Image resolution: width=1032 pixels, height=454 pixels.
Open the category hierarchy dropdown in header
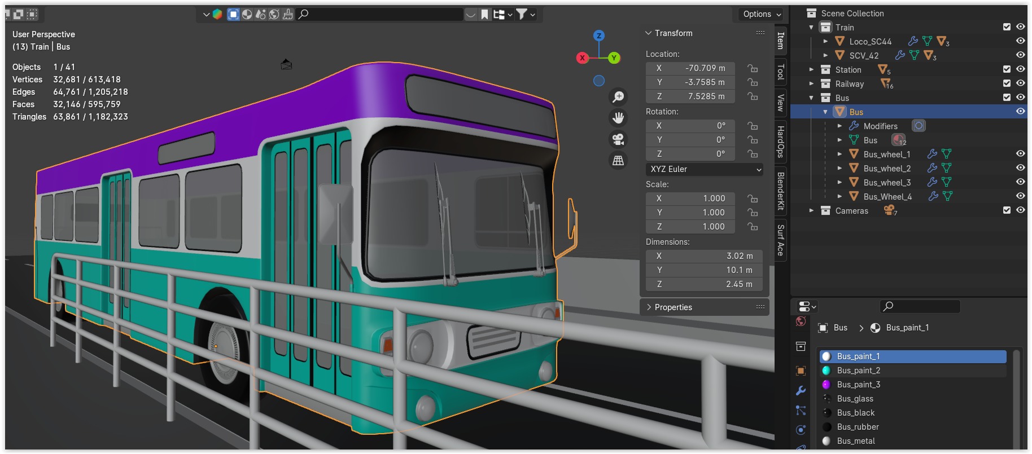click(502, 14)
